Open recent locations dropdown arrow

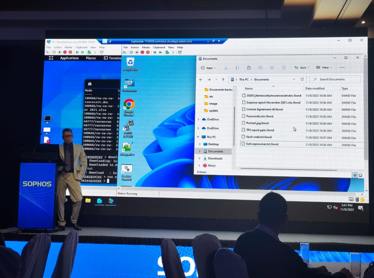click(x=216, y=79)
